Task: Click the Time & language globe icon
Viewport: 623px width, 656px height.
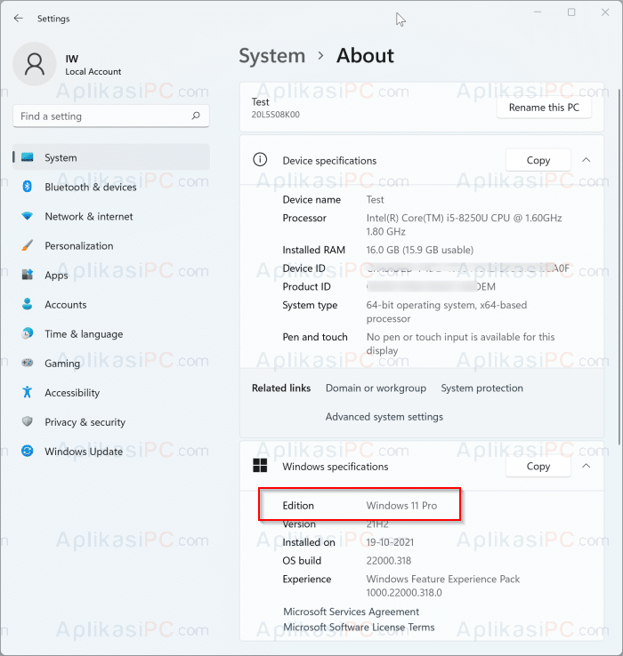Action: point(28,333)
